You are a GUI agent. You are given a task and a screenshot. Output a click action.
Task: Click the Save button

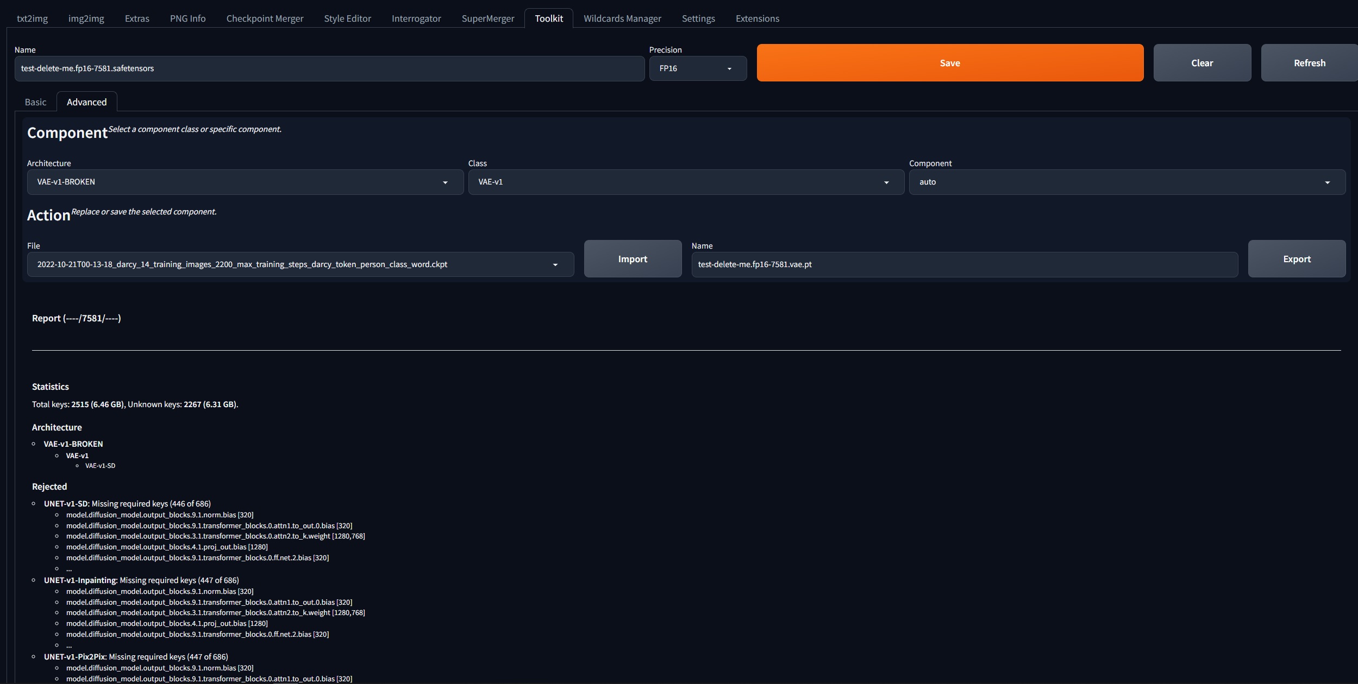[x=949, y=62]
